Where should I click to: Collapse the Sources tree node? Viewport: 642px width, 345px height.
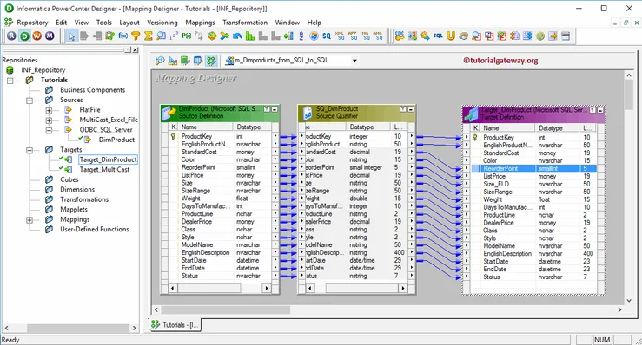(30, 101)
